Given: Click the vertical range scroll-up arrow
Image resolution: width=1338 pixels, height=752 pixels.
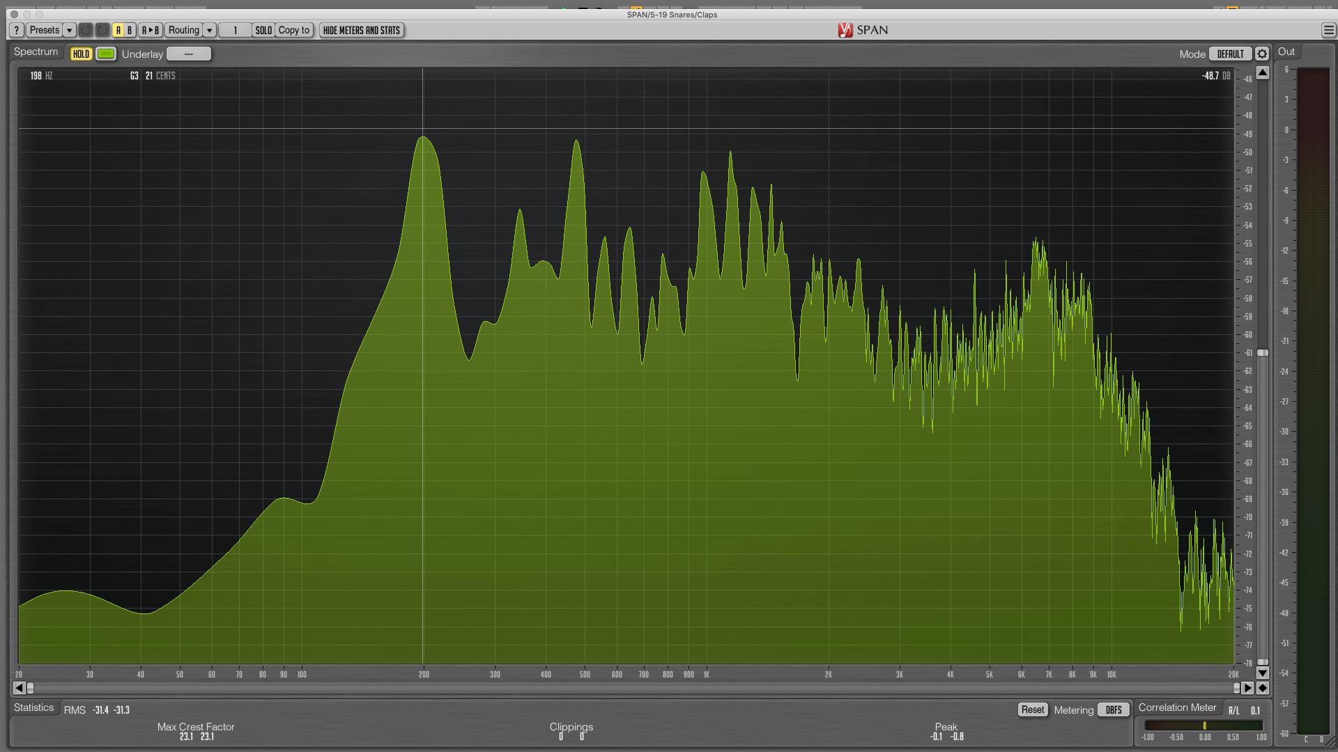Looking at the screenshot, I should pos(1263,72).
